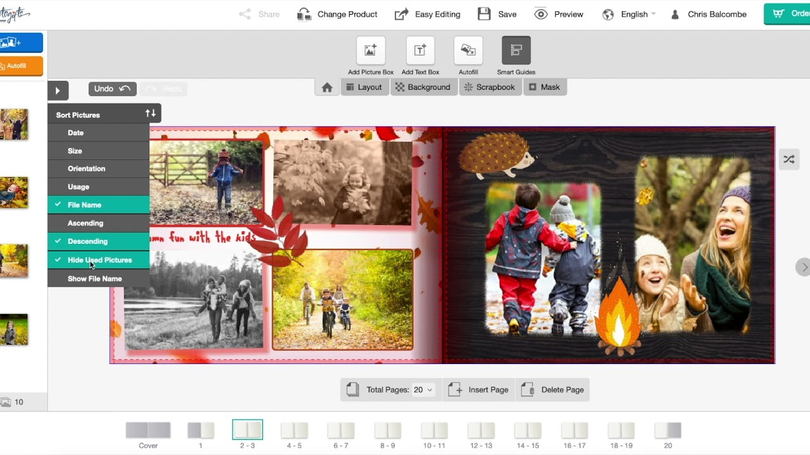Click the Add Picture Box icon
The height and width of the screenshot is (455, 810).
coord(370,51)
